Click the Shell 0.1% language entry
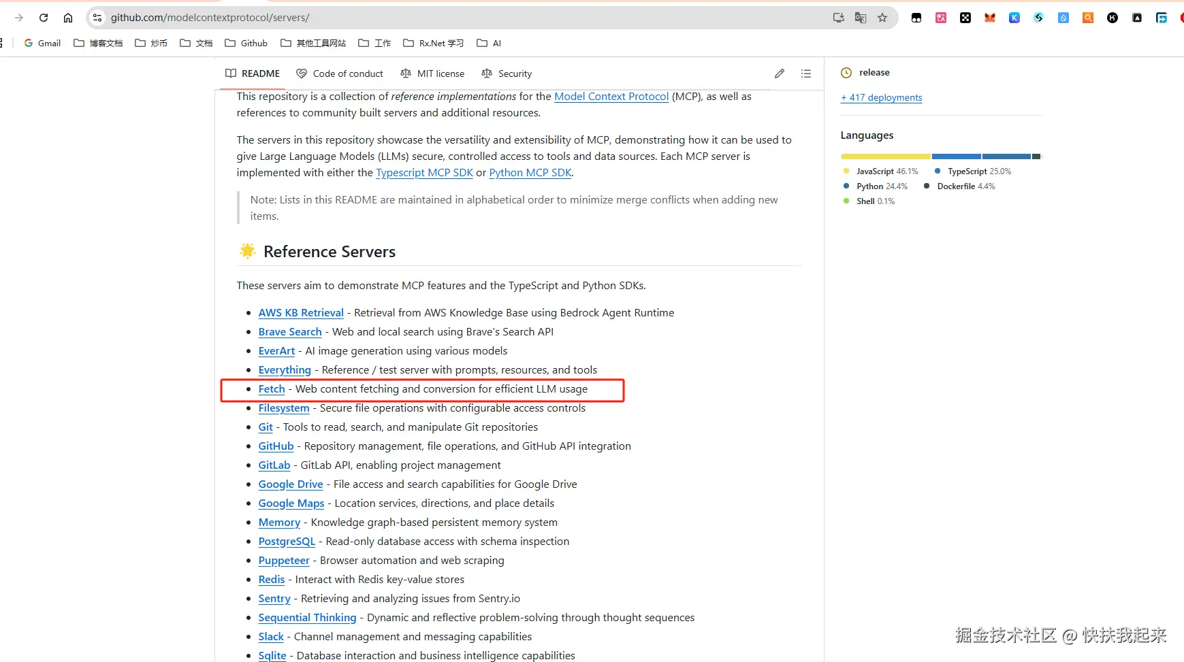1184x662 pixels. pos(869,201)
